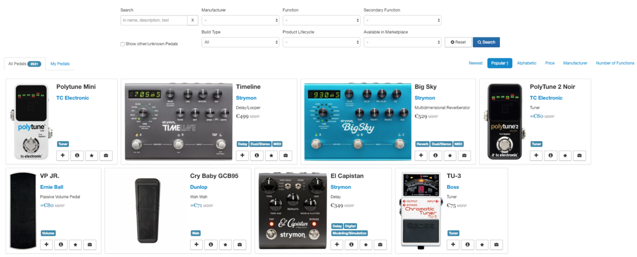The width and height of the screenshot is (637, 257).
Task: Open the Dunlop manufacturer link
Action: [199, 187]
